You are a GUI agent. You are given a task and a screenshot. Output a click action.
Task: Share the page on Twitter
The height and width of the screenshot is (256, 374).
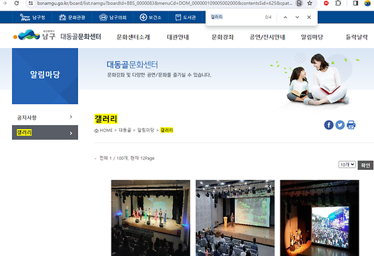click(x=340, y=125)
